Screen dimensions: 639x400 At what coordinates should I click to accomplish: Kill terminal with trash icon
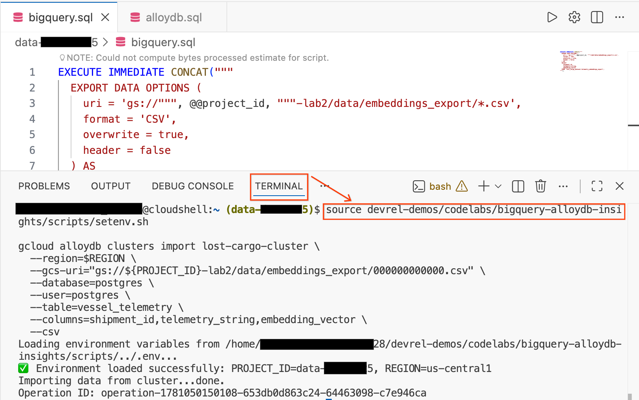click(x=540, y=186)
